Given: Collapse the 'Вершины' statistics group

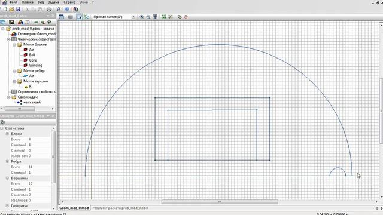Looking at the screenshot, I should tap(7, 178).
